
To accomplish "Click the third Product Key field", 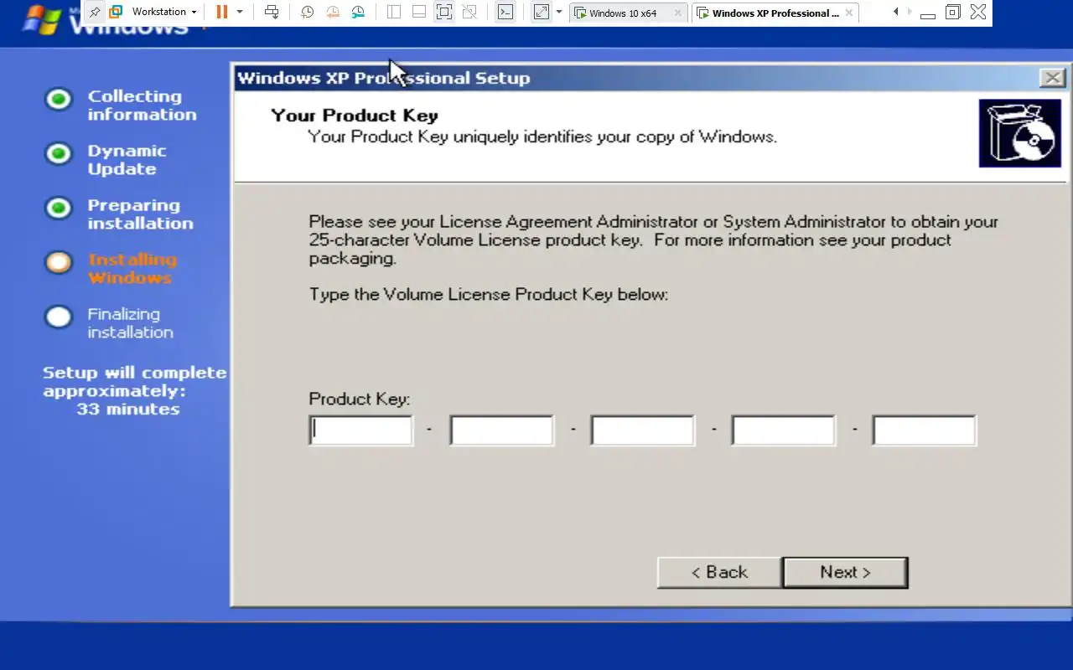I will tap(643, 430).
